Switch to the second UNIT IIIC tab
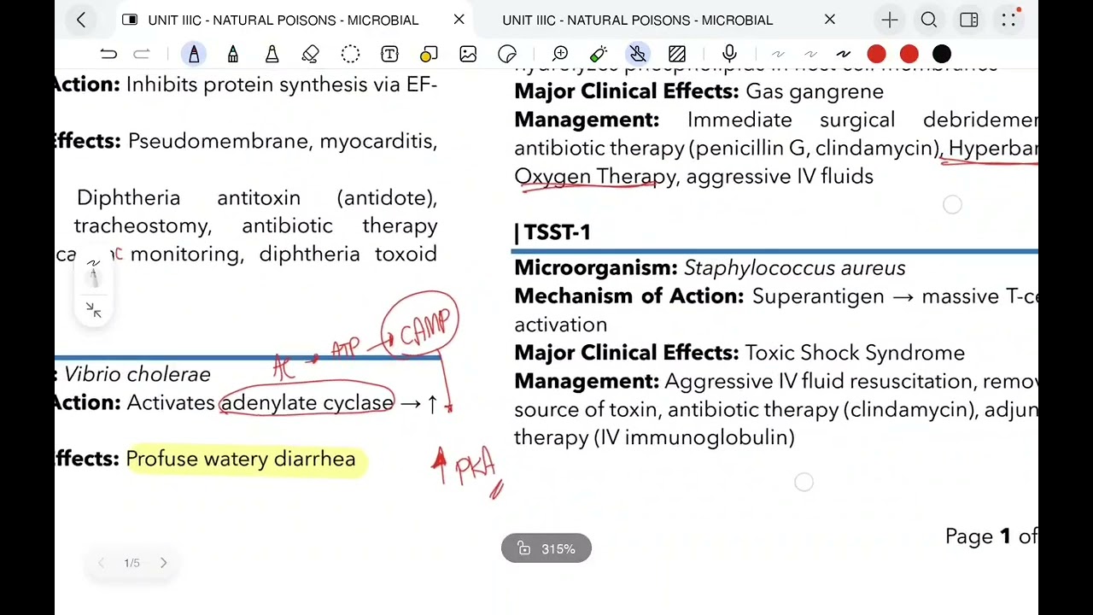The image size is (1093, 615). click(637, 20)
